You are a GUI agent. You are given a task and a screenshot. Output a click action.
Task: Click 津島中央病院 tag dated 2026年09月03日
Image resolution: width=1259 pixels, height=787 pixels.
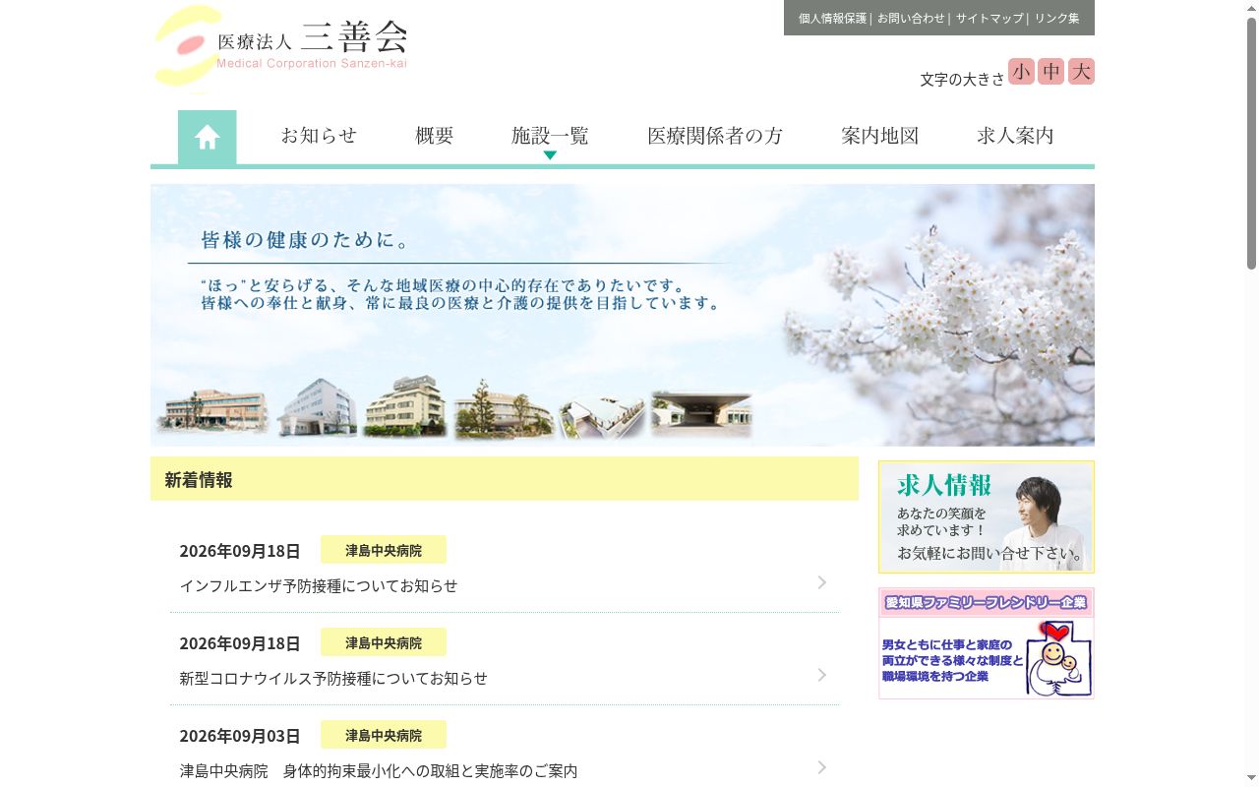point(384,735)
